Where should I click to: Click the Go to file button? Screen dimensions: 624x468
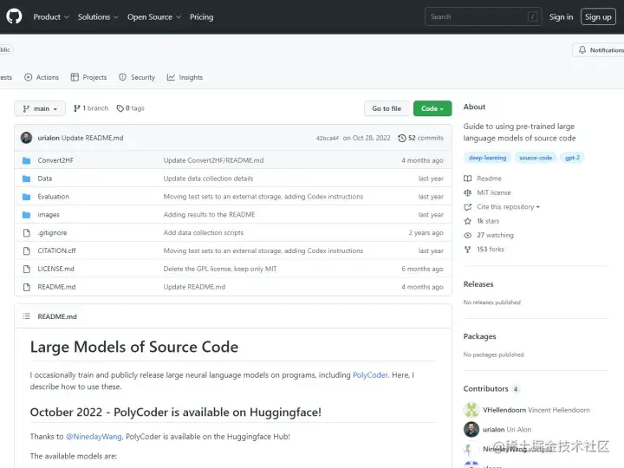(x=387, y=108)
